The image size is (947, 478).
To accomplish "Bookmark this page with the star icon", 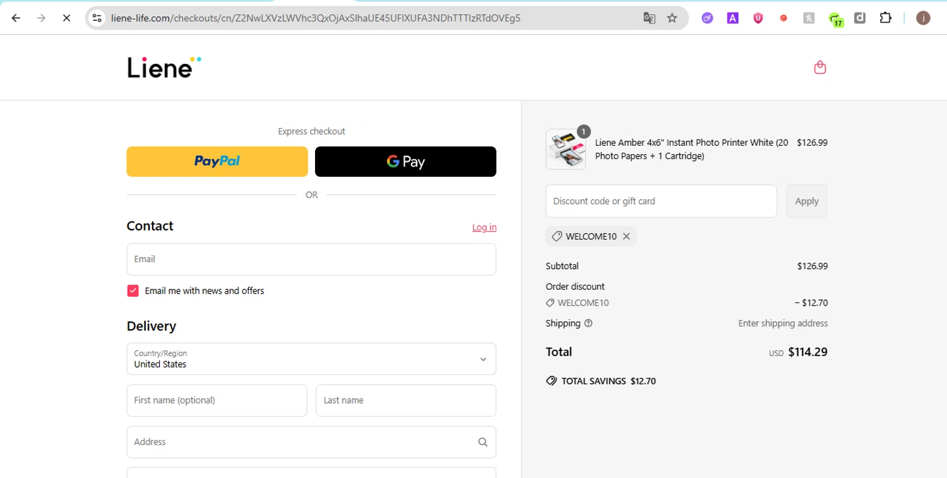I will point(672,18).
